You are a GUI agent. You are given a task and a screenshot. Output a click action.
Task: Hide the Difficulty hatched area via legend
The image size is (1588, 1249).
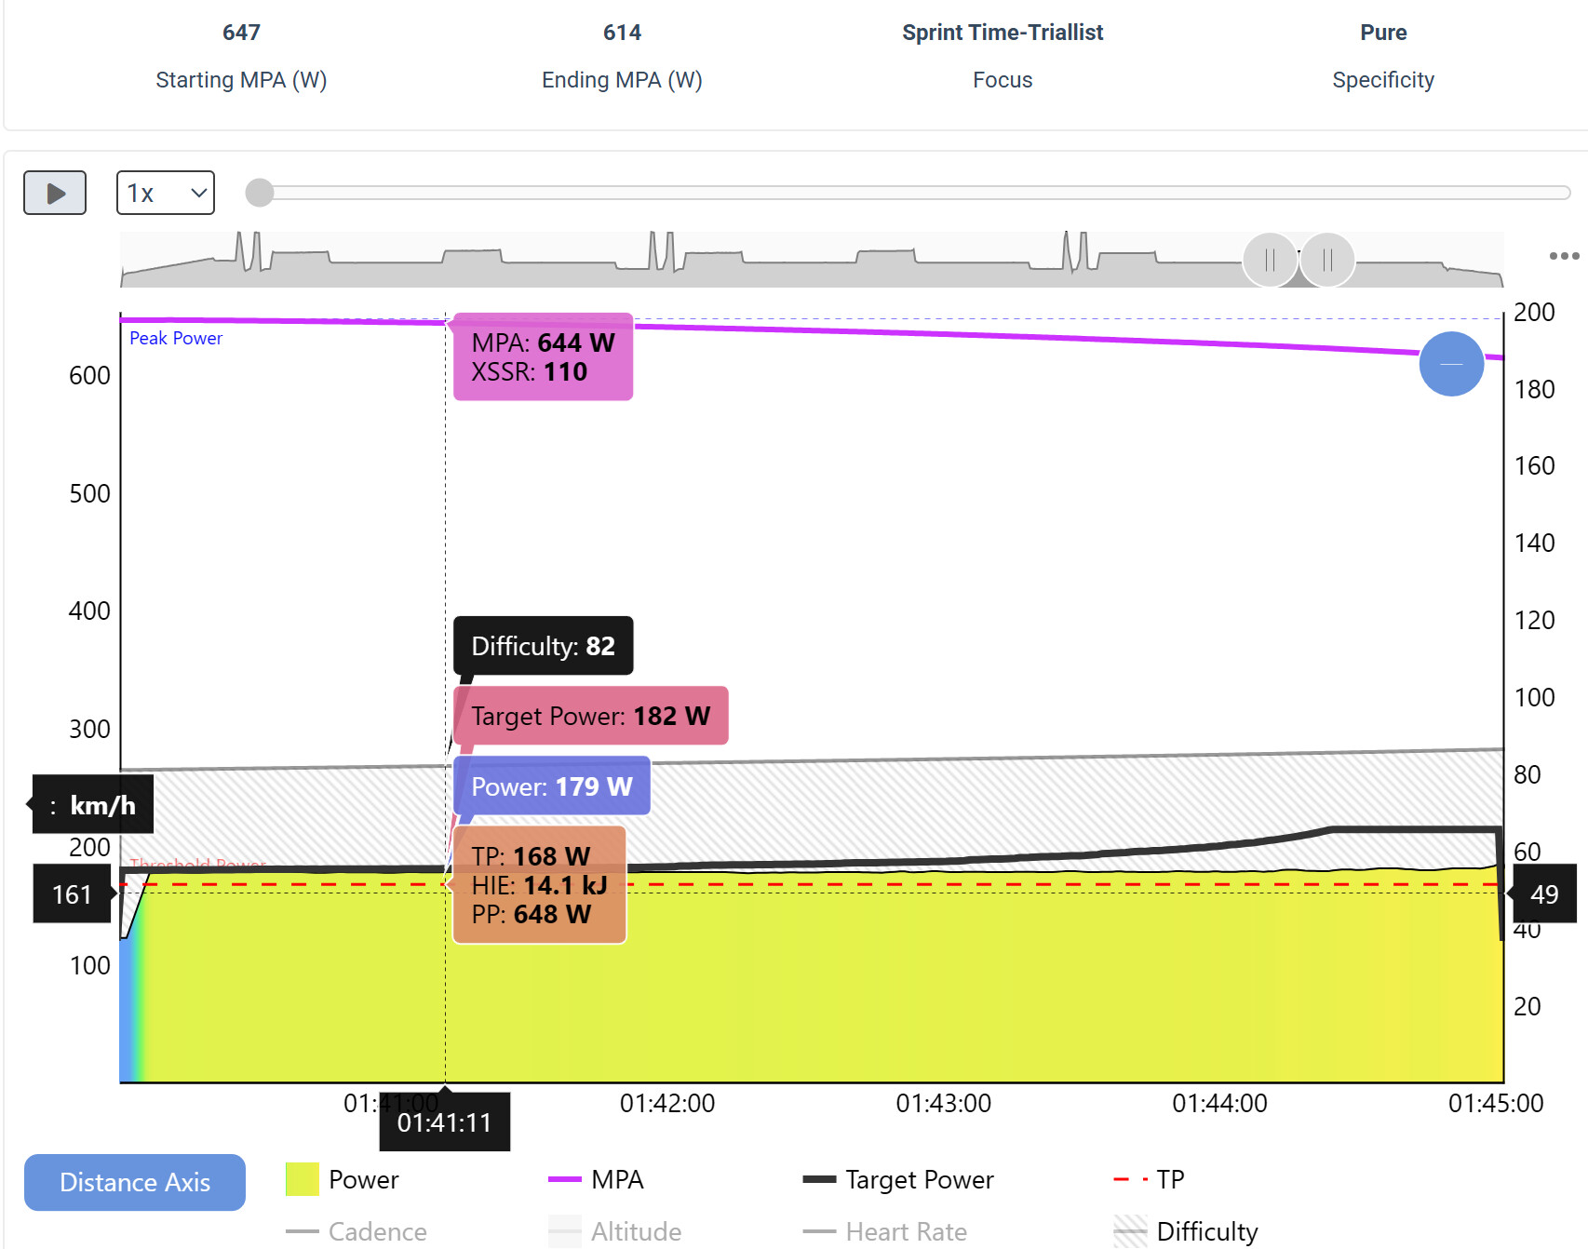1186,1231
